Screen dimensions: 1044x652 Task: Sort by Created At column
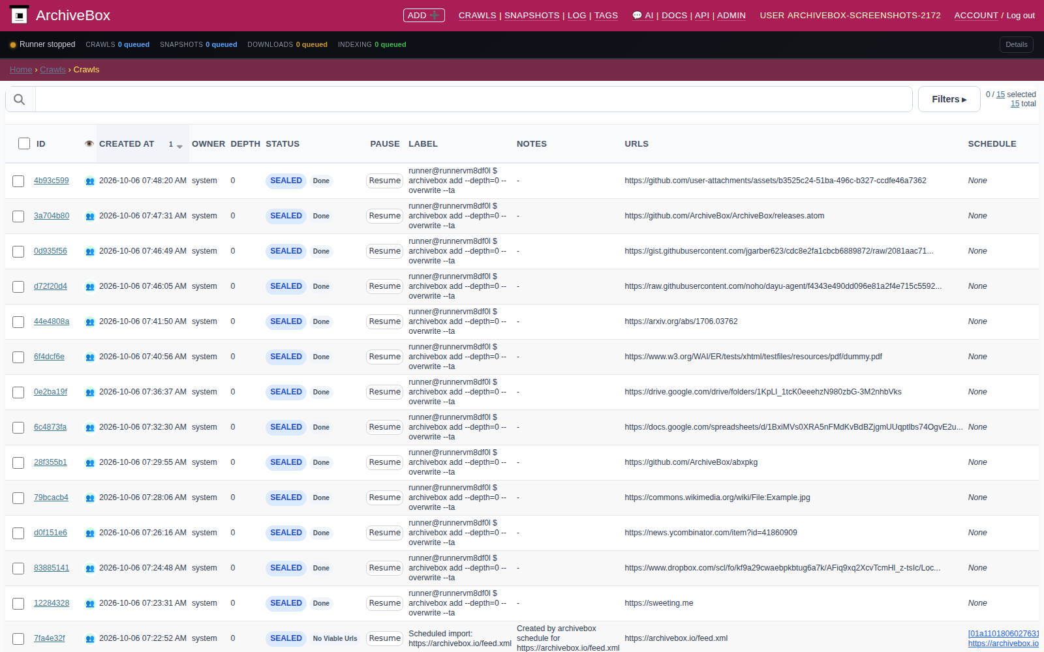127,143
